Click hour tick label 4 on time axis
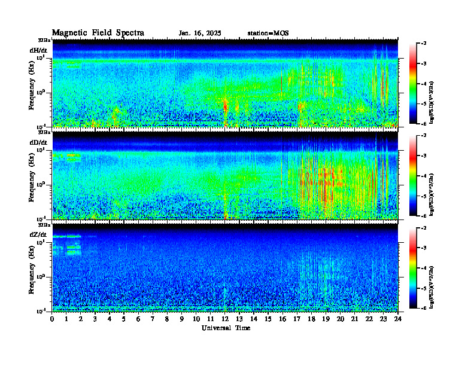Screen dimensions: 474x366 coord(110,319)
